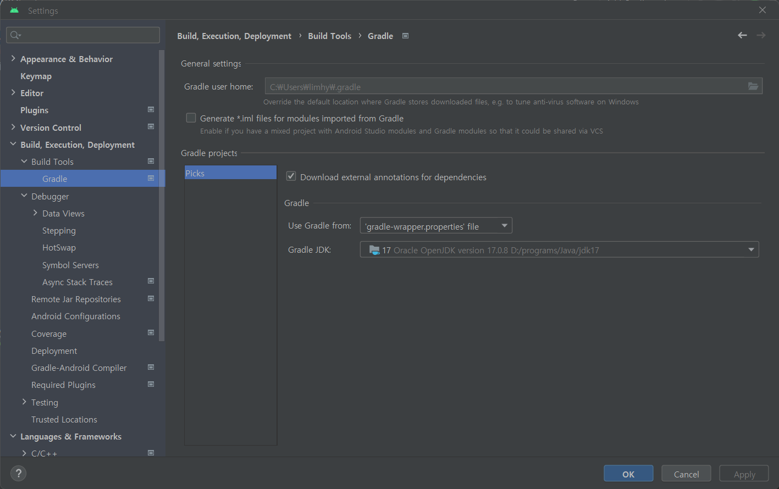Select HotSwap settings
Screen dimensions: 779x489
[59, 248]
